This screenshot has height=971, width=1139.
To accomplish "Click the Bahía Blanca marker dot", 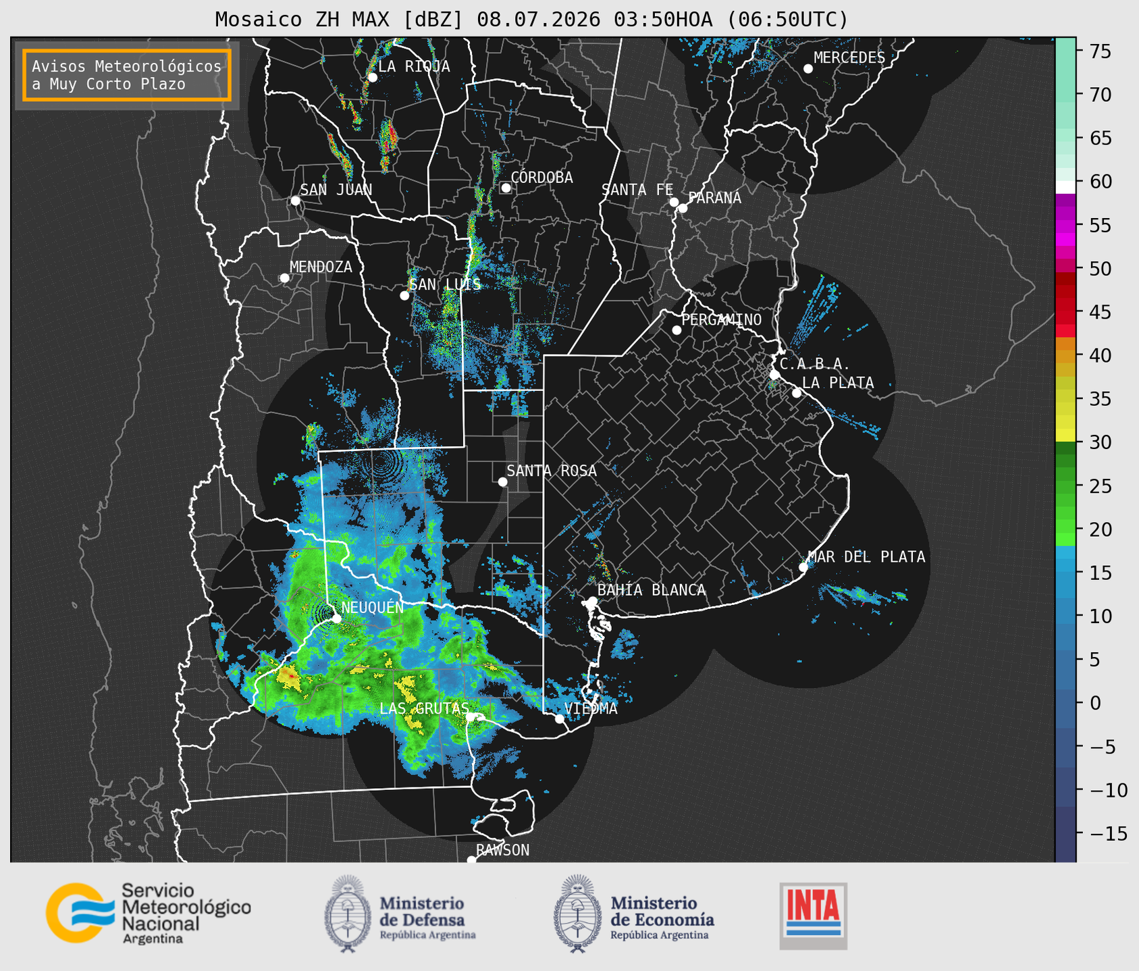I will tap(592, 601).
